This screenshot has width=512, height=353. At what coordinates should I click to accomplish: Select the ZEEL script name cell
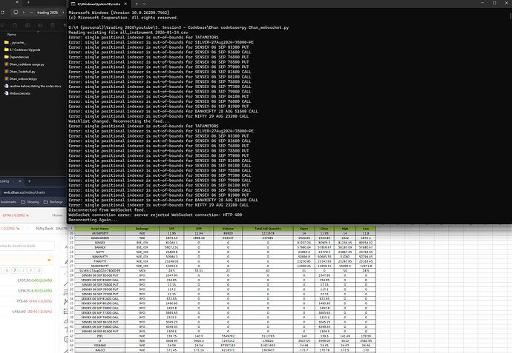(x=99, y=336)
